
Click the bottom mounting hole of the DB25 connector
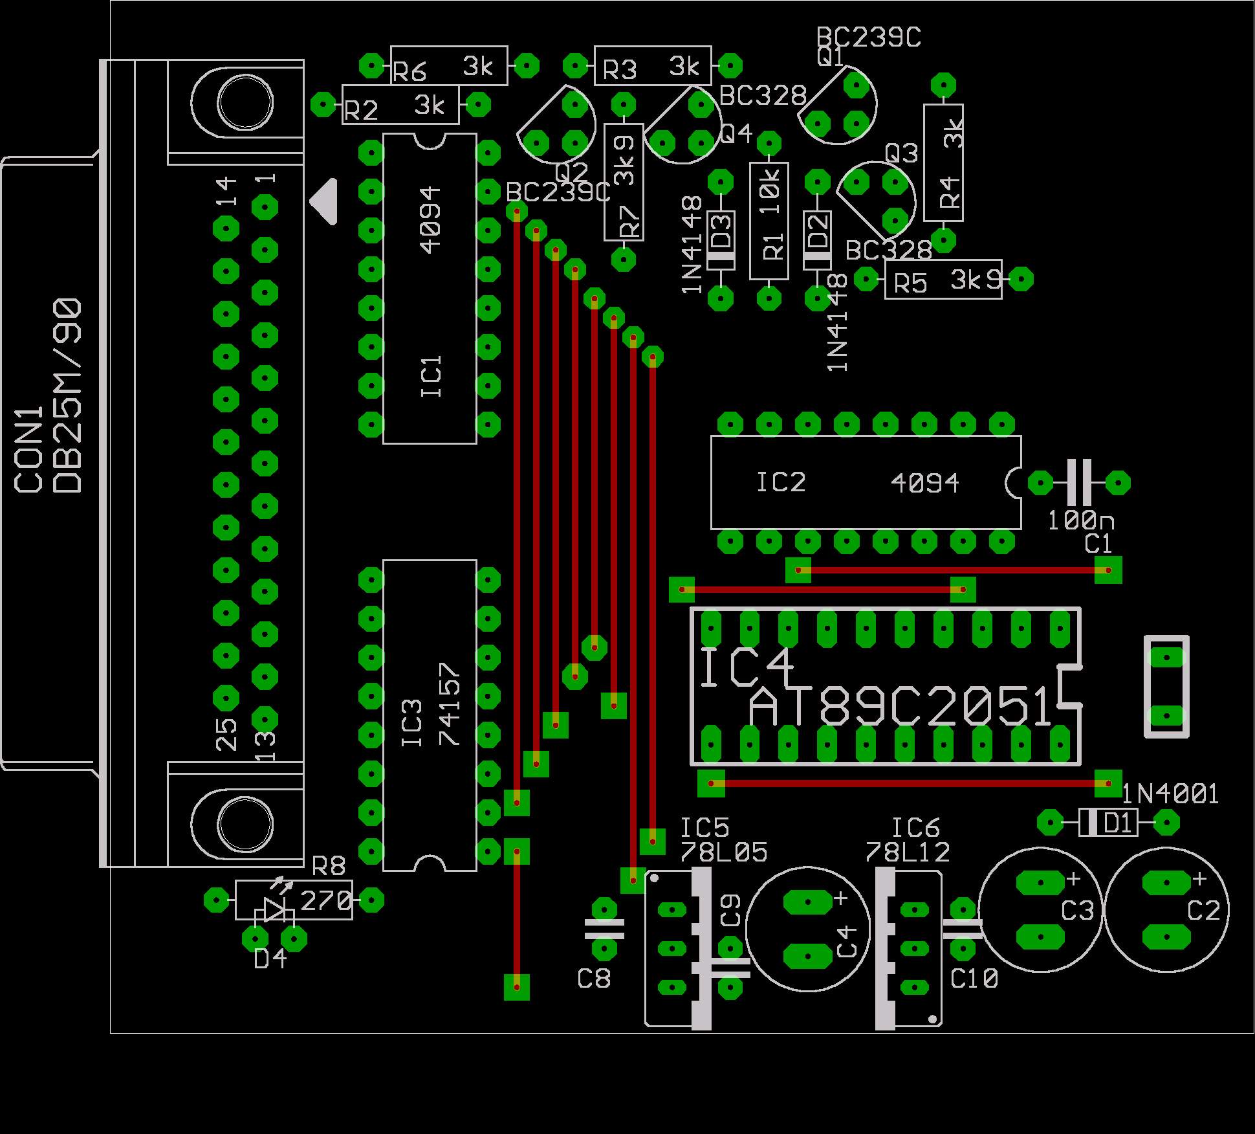click(245, 823)
